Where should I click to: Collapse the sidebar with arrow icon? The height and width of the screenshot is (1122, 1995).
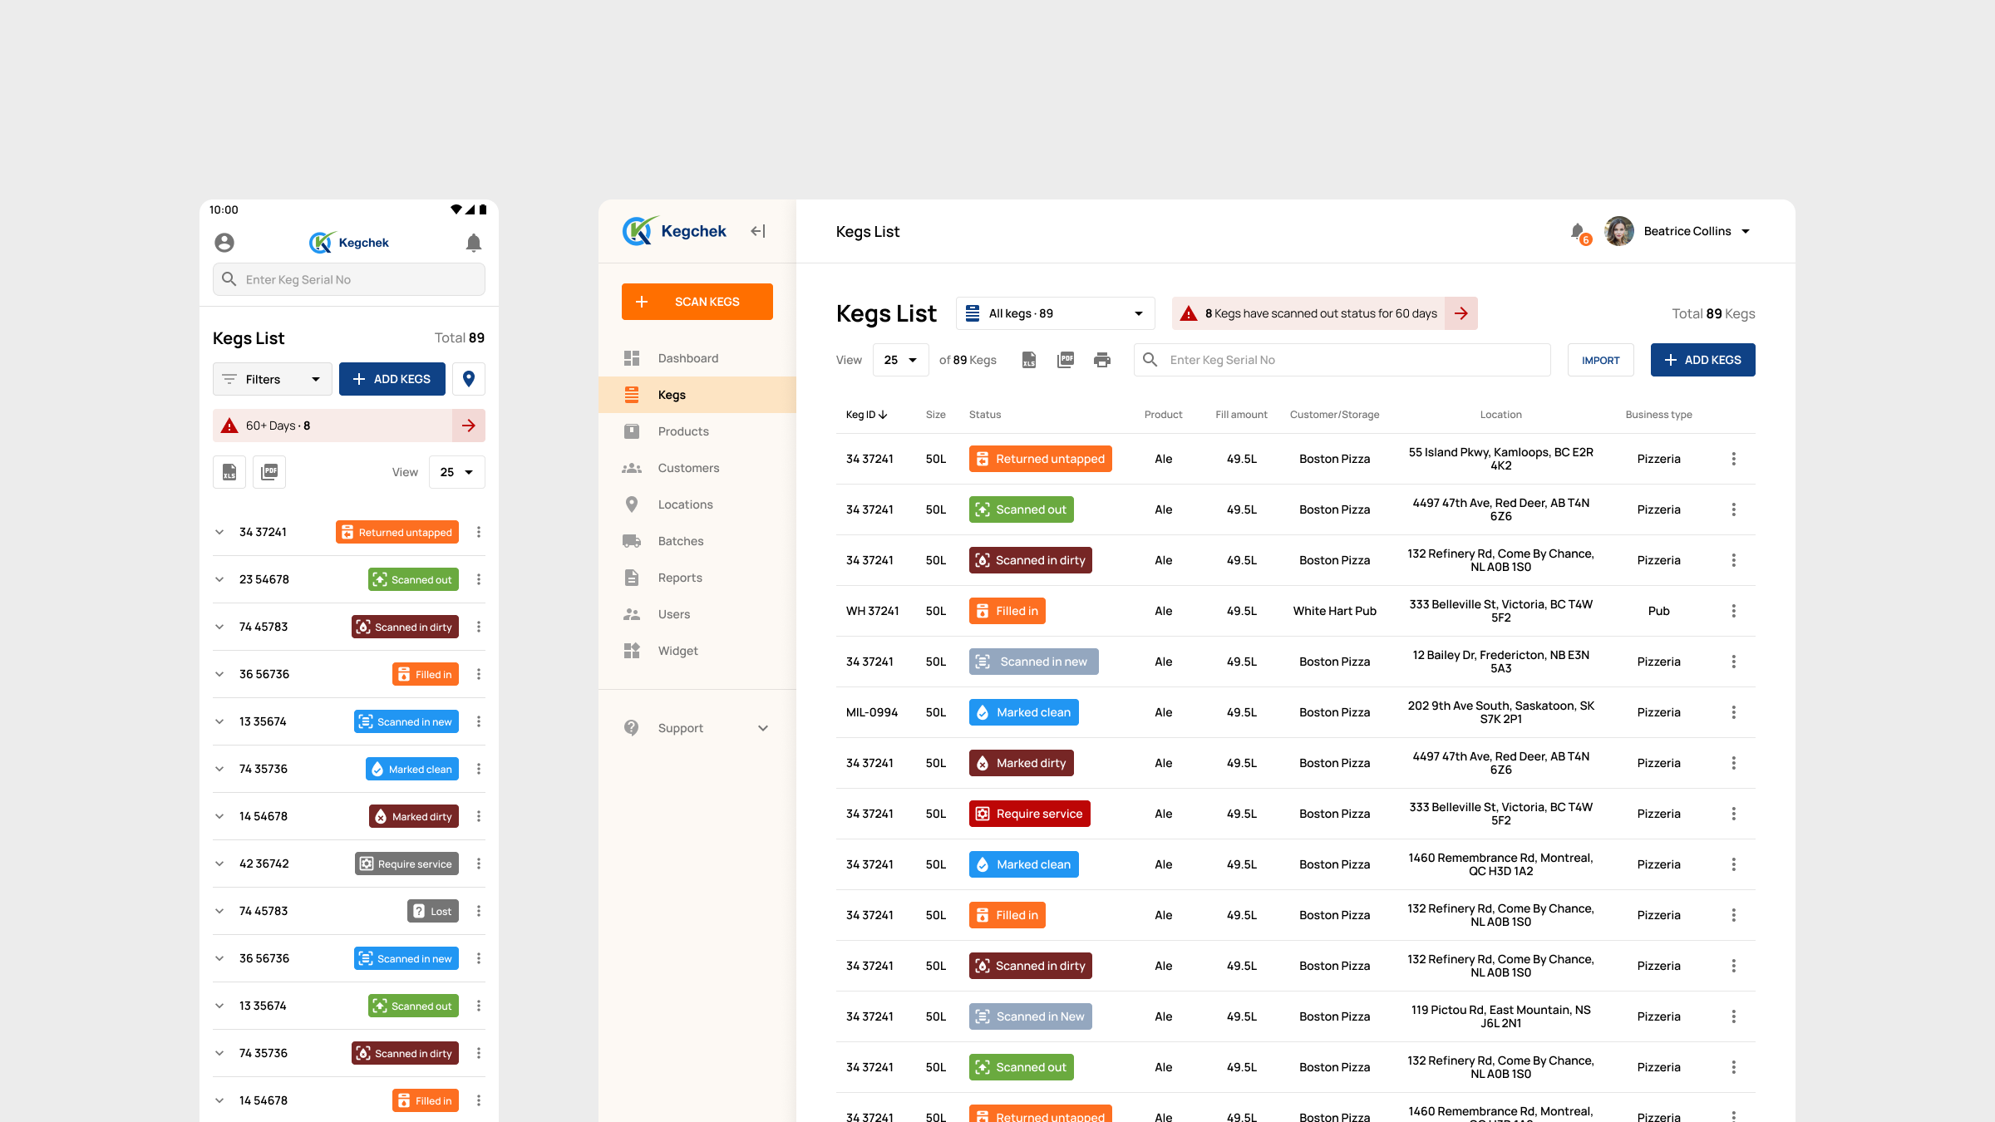757,231
